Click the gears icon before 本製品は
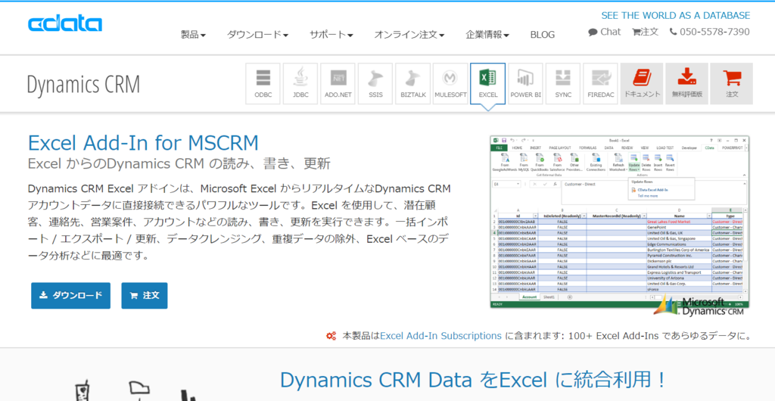This screenshot has height=401, width=775. (x=331, y=336)
